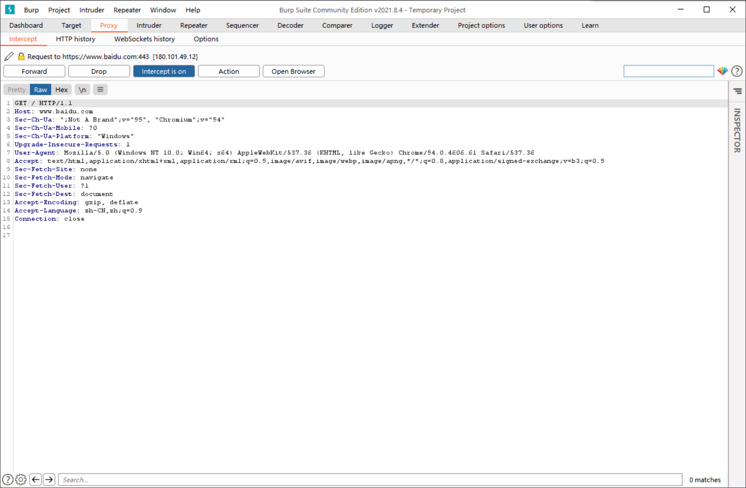Screen dimensions: 746x488
Task: Go to previous search match arrow
Action: pyautogui.click(x=35, y=480)
